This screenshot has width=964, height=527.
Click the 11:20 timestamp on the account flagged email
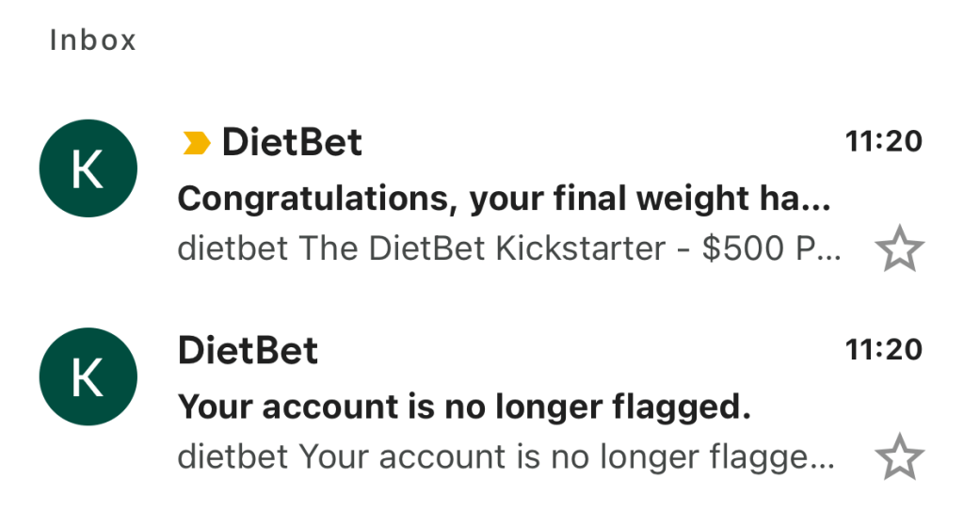pos(884,350)
